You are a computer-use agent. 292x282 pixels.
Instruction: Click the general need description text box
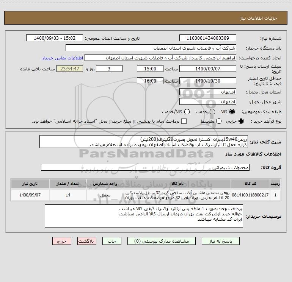click(144, 142)
